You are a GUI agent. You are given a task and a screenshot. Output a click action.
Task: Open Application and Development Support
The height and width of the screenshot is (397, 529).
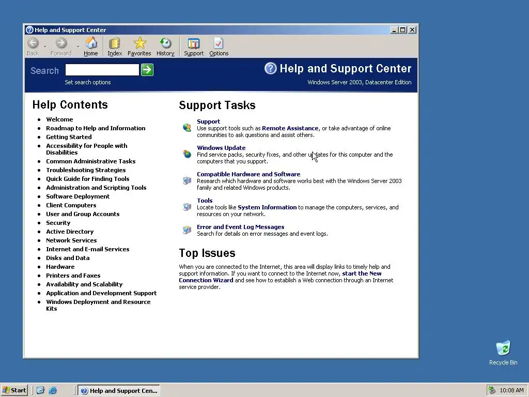(x=101, y=293)
